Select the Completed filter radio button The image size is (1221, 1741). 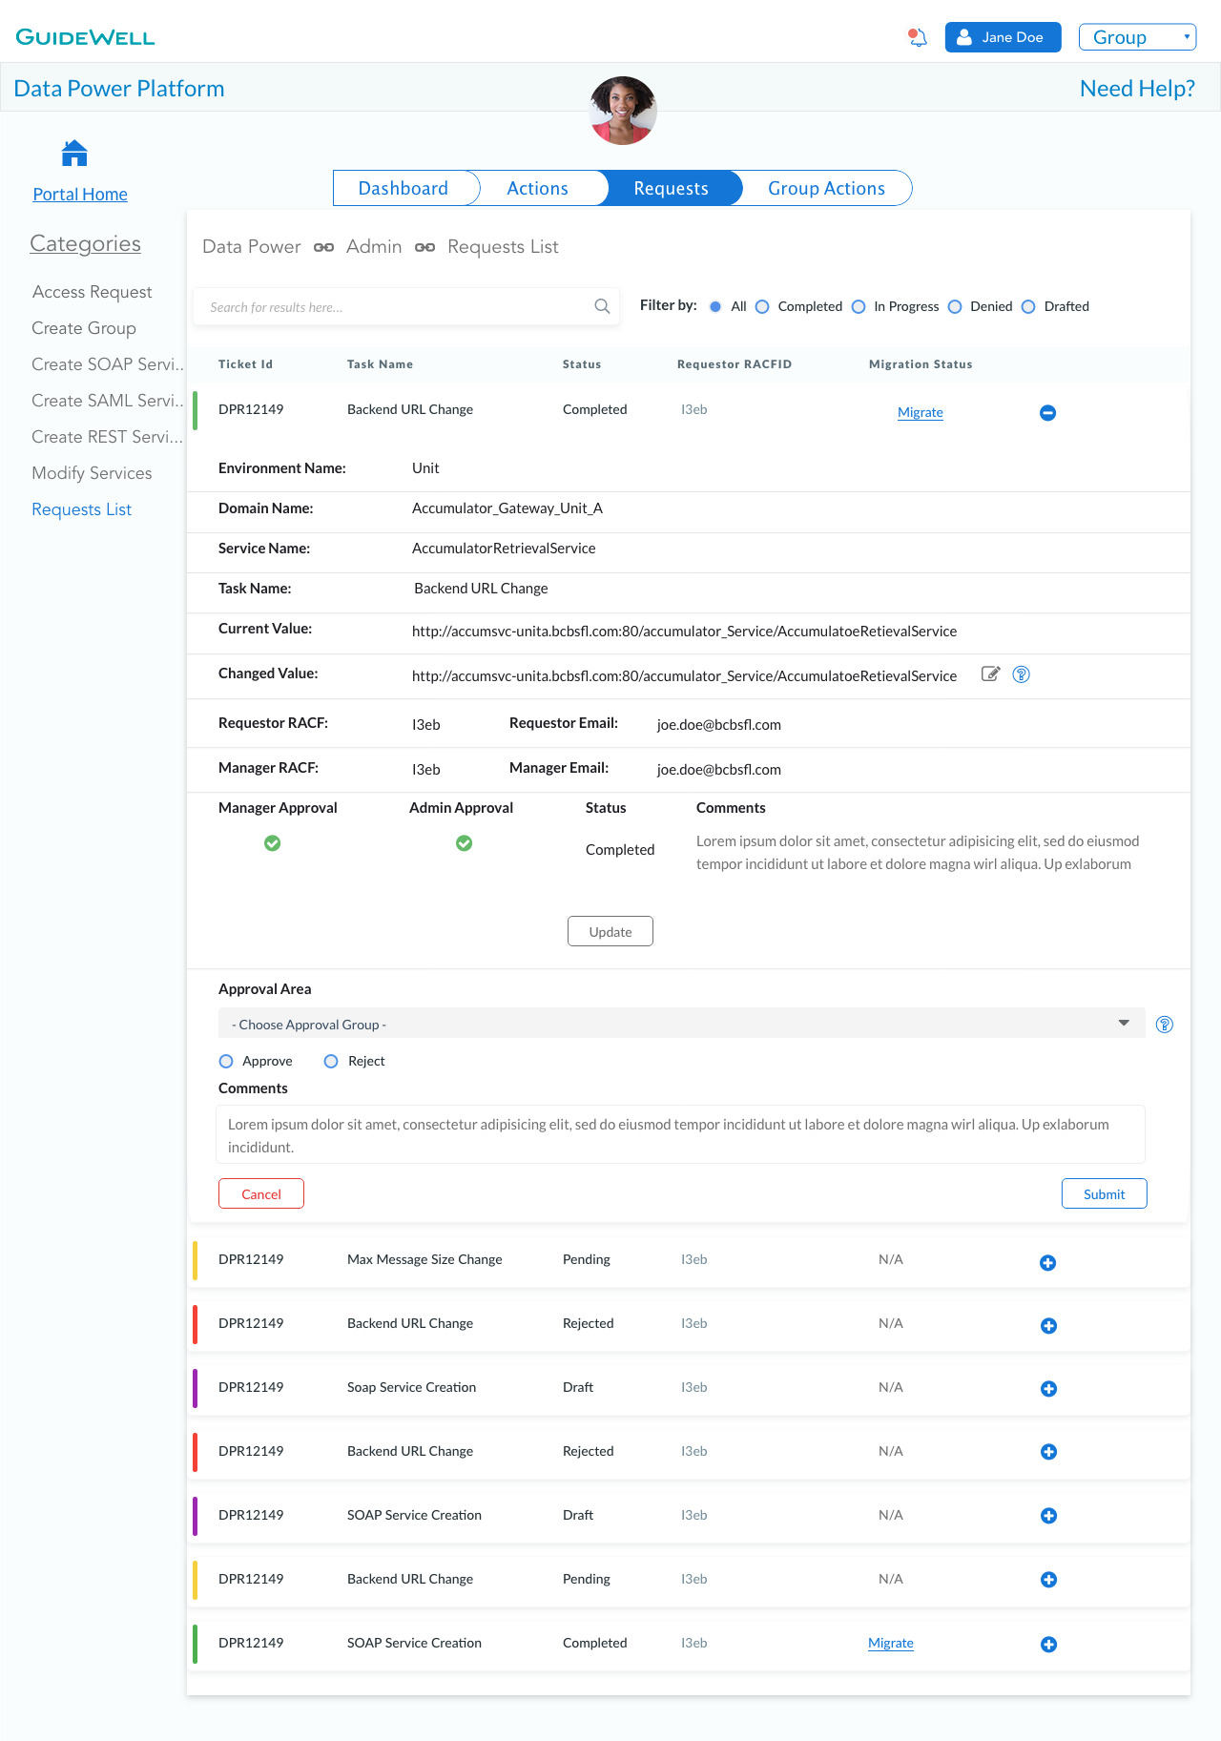tap(762, 306)
